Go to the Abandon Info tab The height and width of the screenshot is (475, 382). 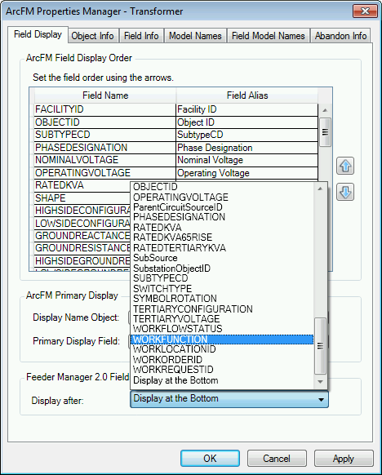pos(340,36)
